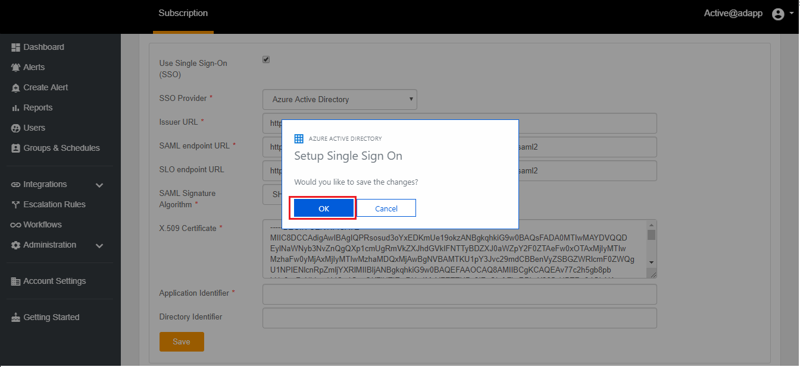This screenshot has width=800, height=367.
Task: Click the SAML endpoint URL field
Action: click(x=460, y=147)
